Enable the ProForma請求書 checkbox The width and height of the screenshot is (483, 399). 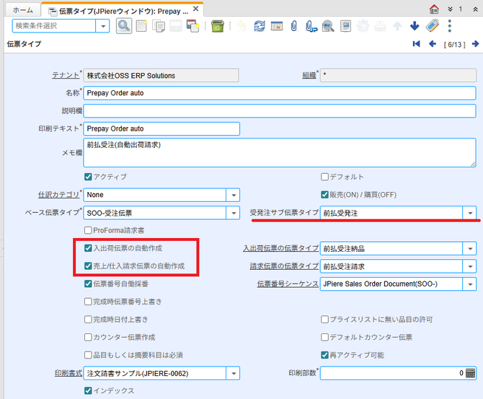88,230
